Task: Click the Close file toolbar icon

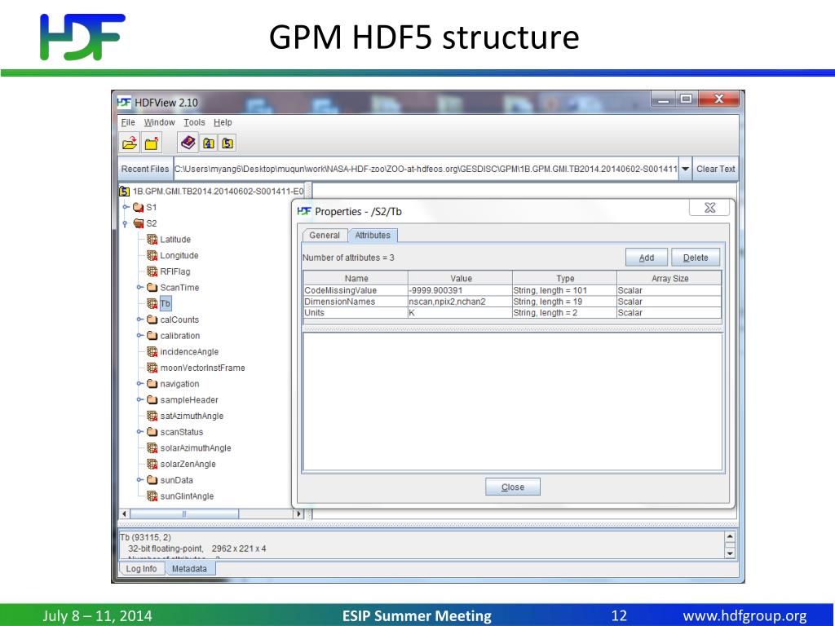Action: (152, 143)
